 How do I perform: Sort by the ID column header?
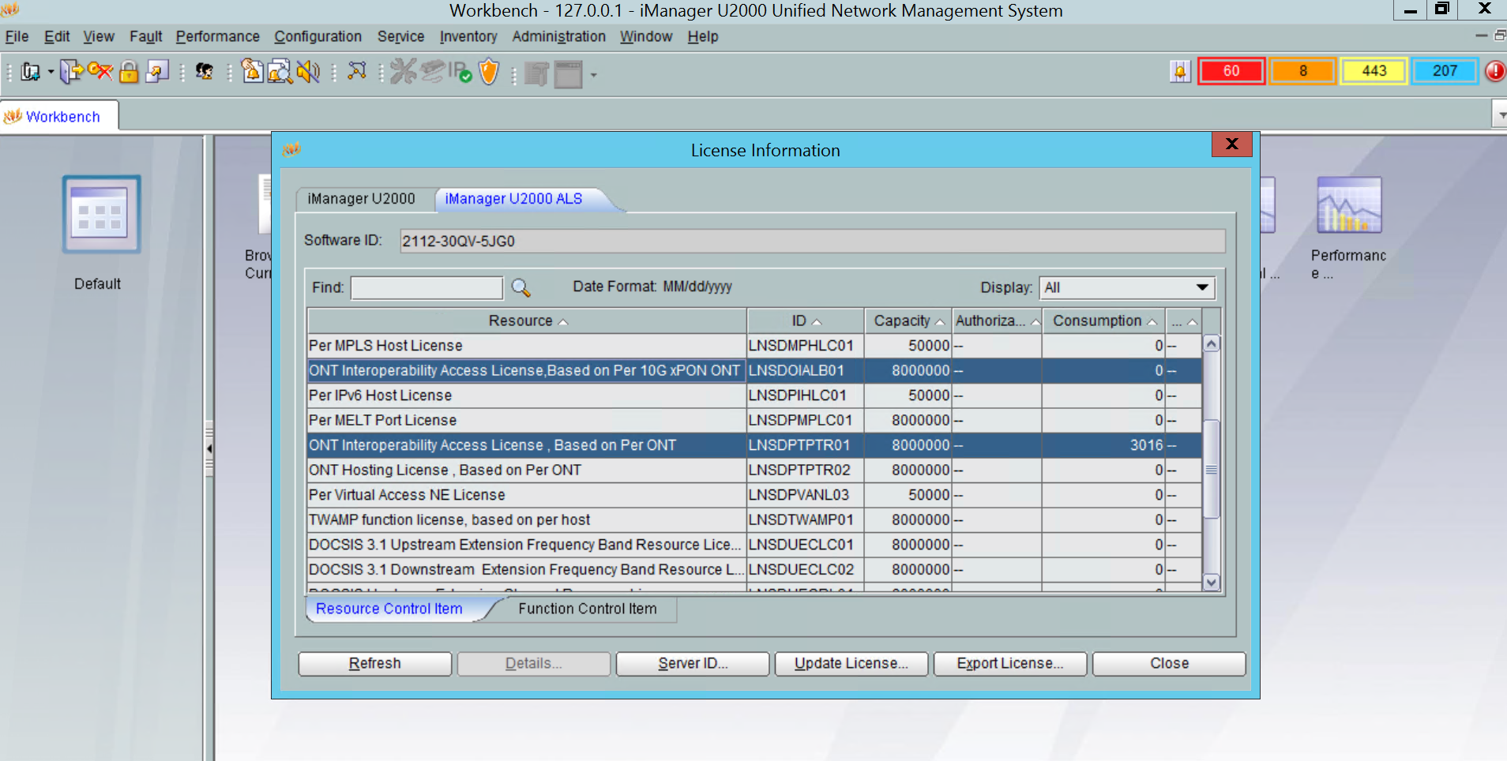point(806,321)
